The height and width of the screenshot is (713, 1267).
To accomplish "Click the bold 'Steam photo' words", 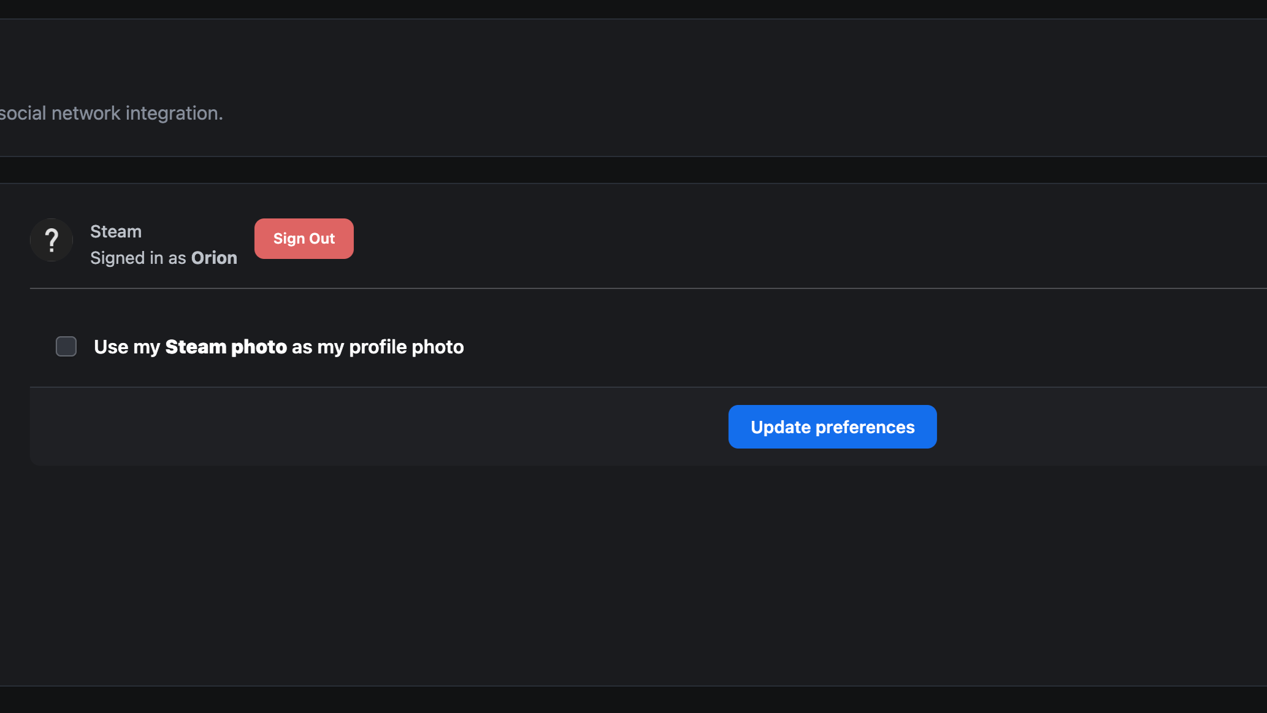I will 226,347.
